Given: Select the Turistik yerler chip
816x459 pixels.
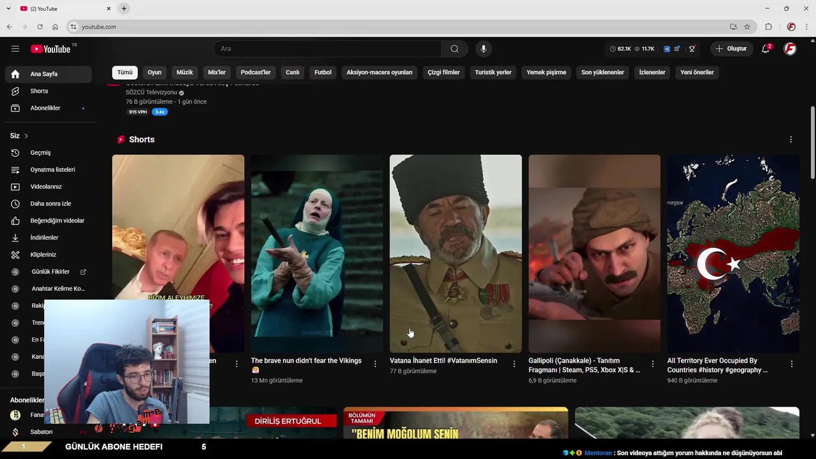Looking at the screenshot, I should tap(493, 73).
